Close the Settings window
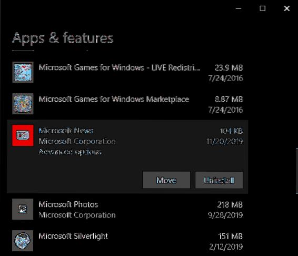This screenshot has width=298, height=256. (287, 8)
